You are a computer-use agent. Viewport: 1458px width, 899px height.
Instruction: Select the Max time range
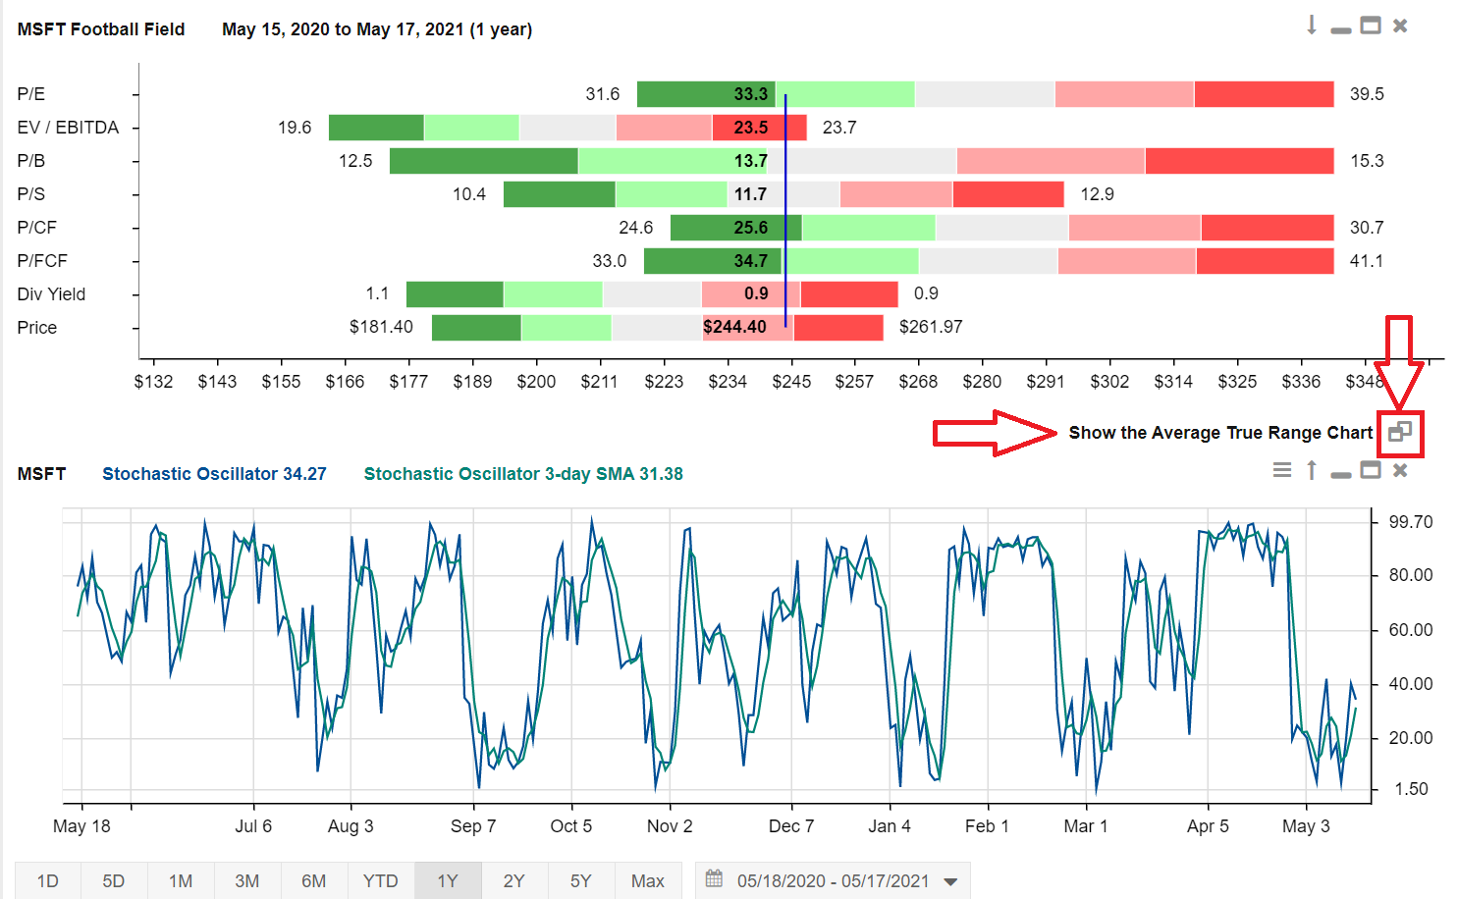(x=647, y=881)
